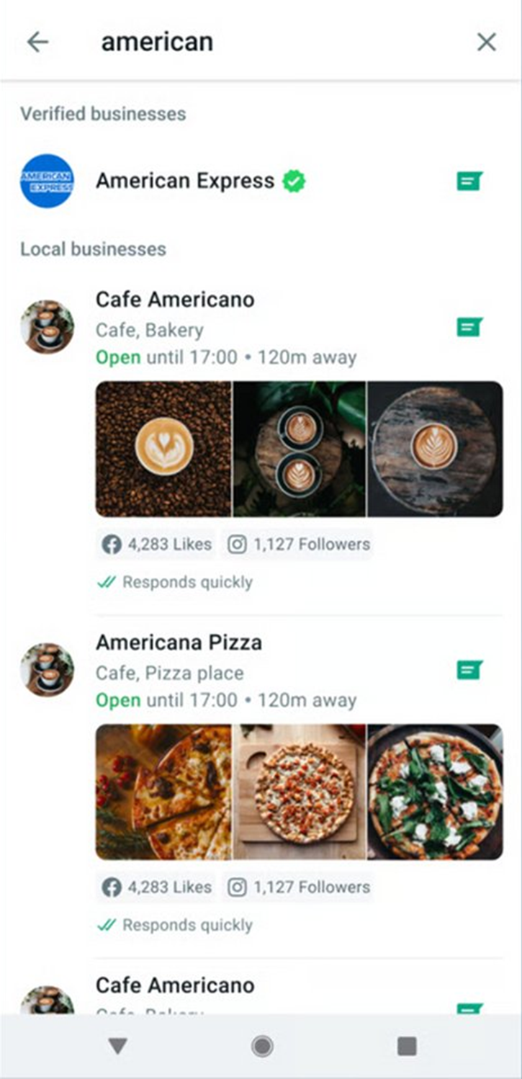This screenshot has height=1079, width=522.
Task: Message Americana Pizza via chat icon
Action: tap(469, 671)
